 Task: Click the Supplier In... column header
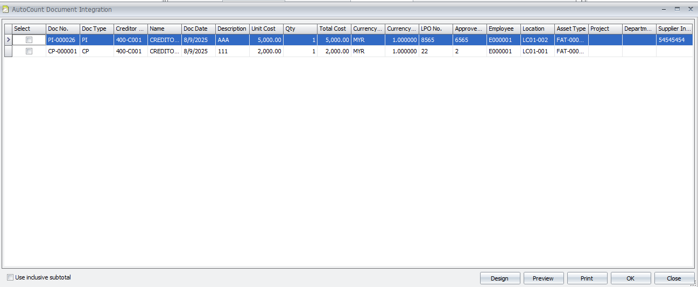coord(674,29)
